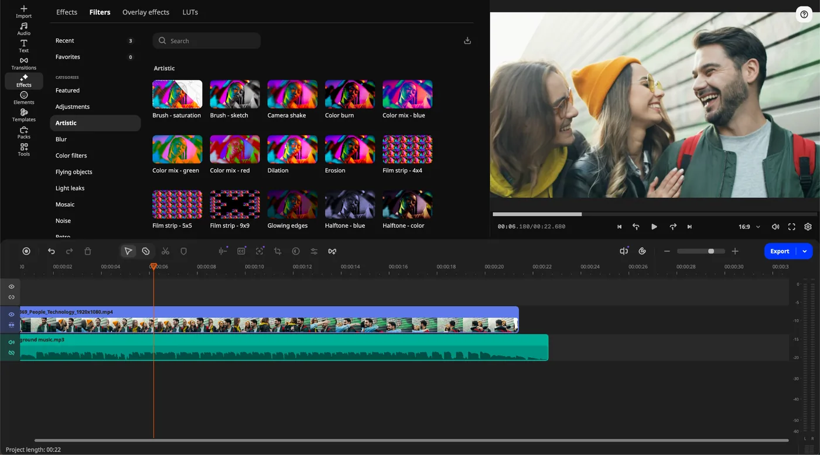
Task: Open the crop tool in the timeline toolbar
Action: (278, 251)
